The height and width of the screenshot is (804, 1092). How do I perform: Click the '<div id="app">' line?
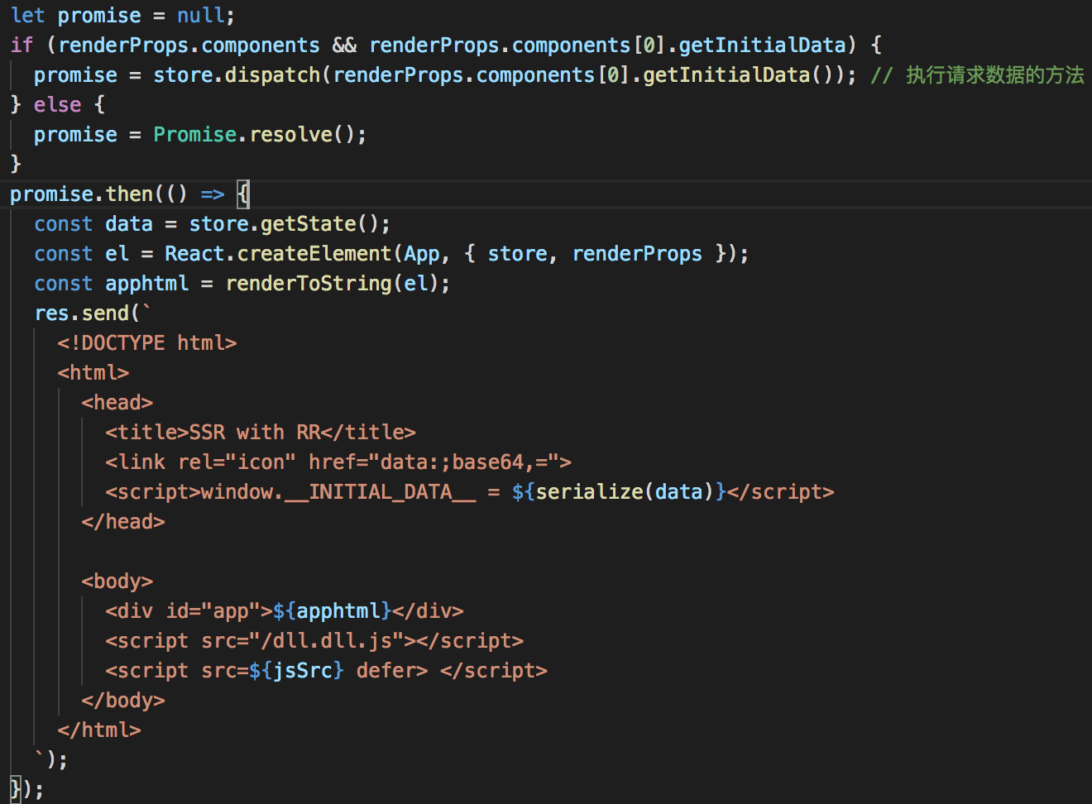pyautogui.click(x=285, y=611)
